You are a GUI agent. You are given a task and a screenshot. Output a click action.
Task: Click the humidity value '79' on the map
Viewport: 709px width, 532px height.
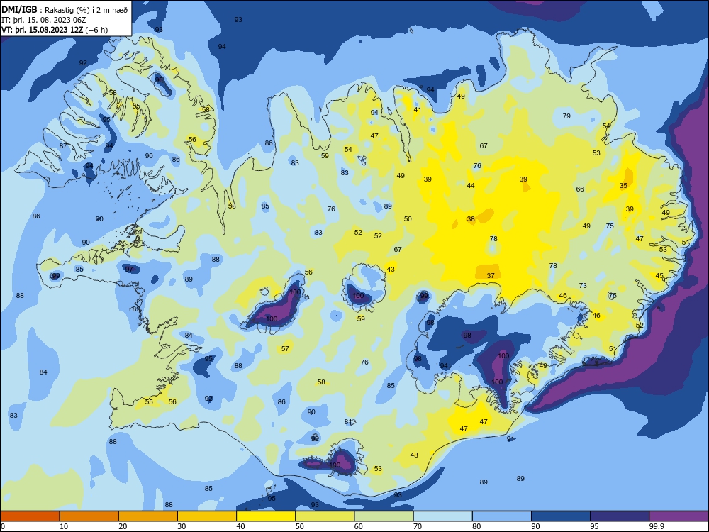[566, 116]
